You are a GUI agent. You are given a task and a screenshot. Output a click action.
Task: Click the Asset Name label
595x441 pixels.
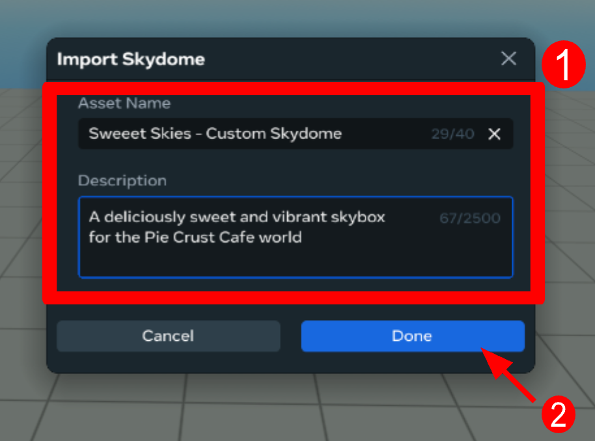[124, 103]
